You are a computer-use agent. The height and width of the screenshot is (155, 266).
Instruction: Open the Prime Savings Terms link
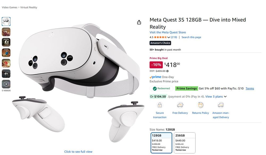[x=250, y=88]
